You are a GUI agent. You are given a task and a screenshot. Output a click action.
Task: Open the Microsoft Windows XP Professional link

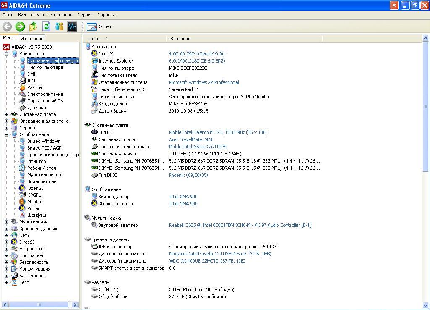click(204, 82)
